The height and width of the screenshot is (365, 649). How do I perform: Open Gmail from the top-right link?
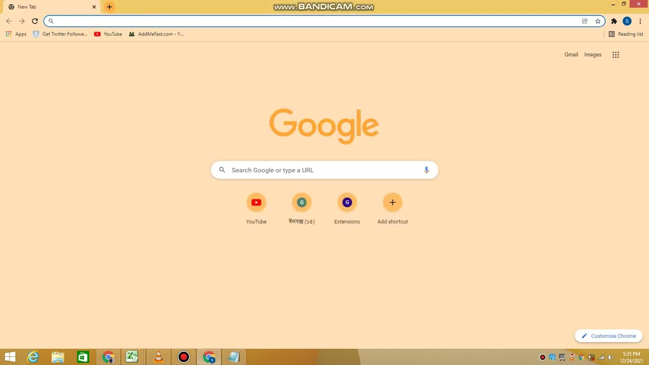[571, 54]
